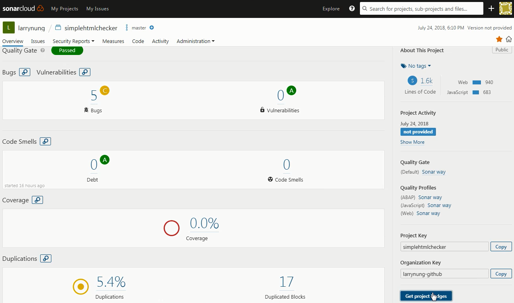The height and width of the screenshot is (303, 514).
Task: Click the Bugs C rating badge
Action: [105, 90]
